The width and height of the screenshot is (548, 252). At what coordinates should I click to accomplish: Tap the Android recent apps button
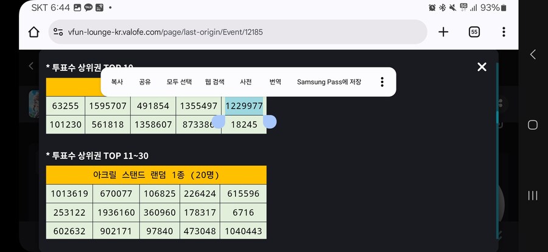(x=533, y=196)
